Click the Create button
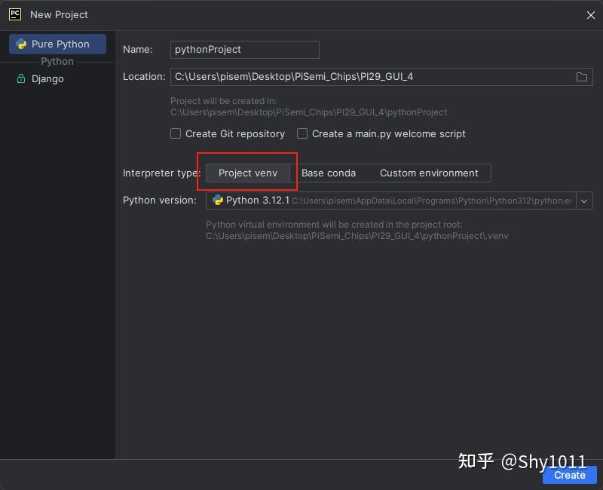Image resolution: width=603 pixels, height=490 pixels. point(569,475)
